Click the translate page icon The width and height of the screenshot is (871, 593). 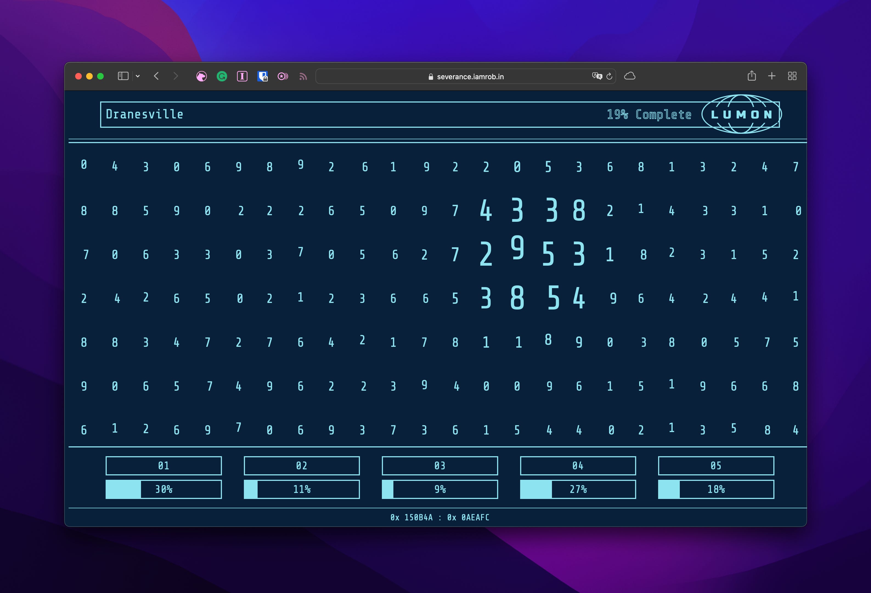tap(597, 76)
